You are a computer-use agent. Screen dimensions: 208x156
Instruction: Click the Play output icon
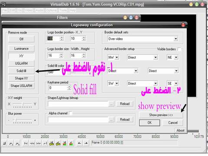tap(17, 143)
